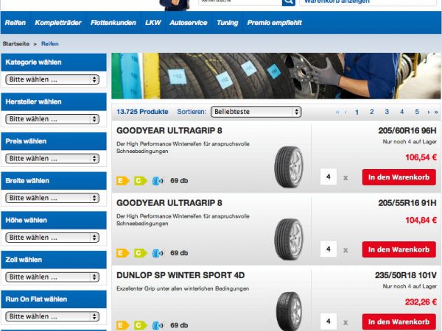This screenshot has height=331, width=442.
Task: Click the tire search input field
Action: (x=240, y=2)
